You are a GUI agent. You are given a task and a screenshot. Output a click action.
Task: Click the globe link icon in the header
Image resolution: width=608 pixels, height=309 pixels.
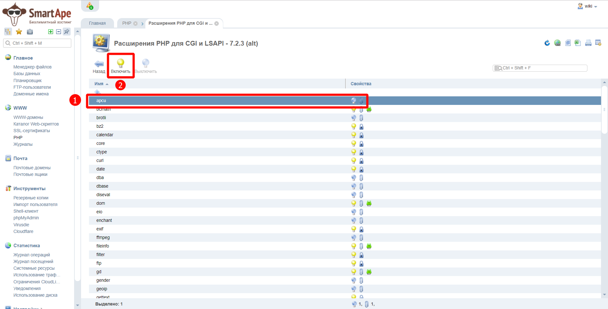pyautogui.click(x=557, y=43)
